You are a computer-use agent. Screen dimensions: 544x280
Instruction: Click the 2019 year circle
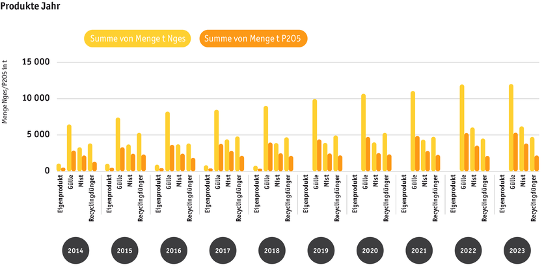[321, 250]
